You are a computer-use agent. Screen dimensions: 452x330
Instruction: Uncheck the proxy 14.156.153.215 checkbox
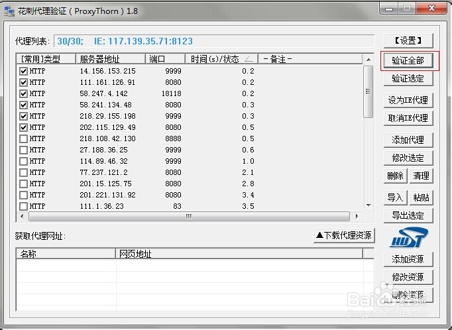point(23,71)
